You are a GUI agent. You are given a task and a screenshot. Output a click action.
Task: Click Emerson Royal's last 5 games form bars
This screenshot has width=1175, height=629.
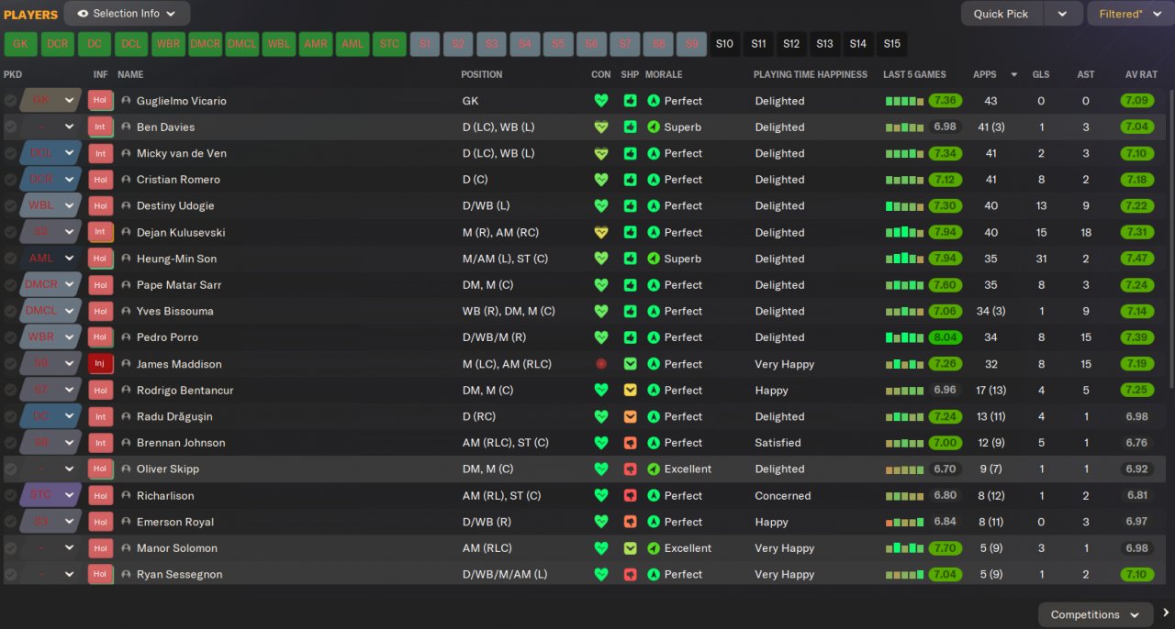[x=904, y=522]
